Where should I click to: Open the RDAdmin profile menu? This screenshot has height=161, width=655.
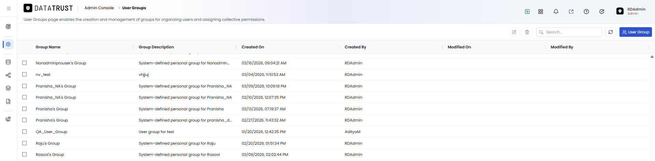click(631, 11)
